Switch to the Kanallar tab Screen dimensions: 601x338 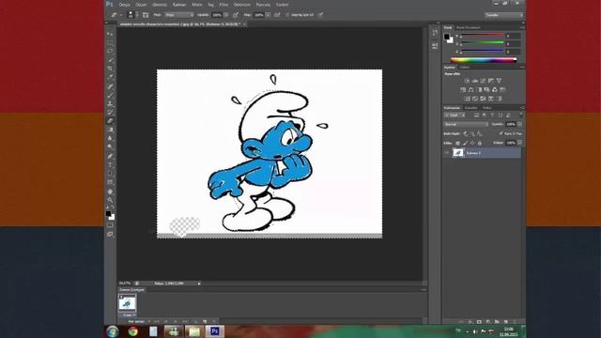coord(470,108)
